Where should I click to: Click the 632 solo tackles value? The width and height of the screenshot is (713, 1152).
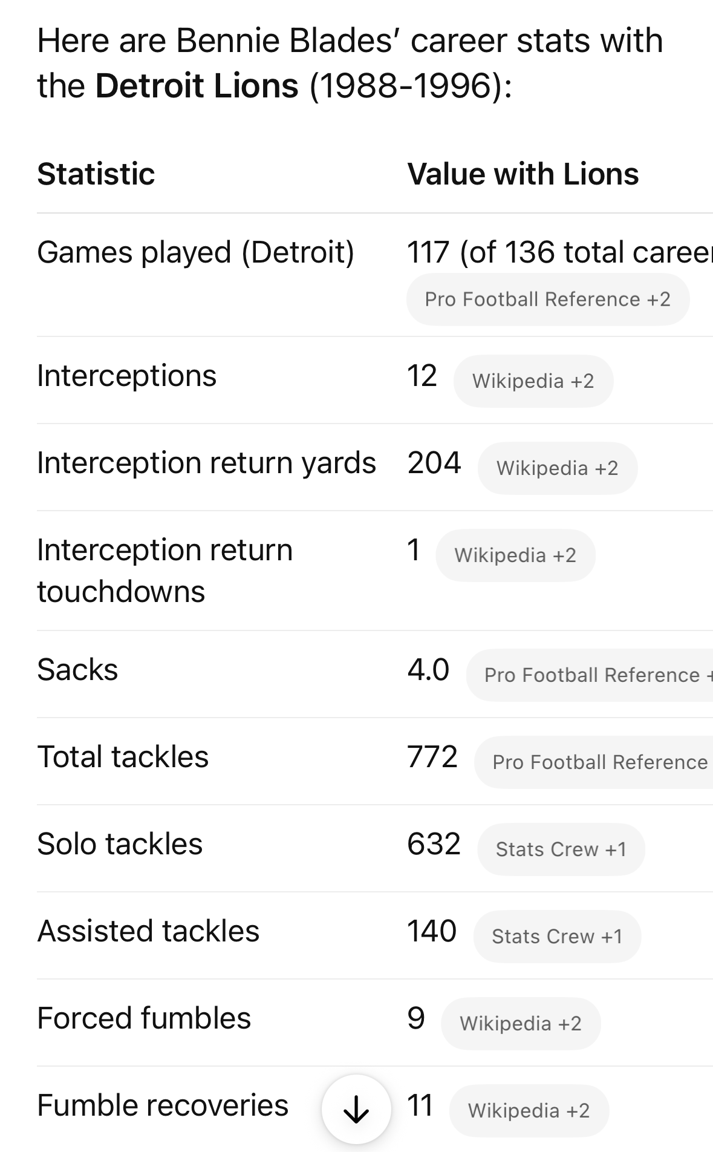[434, 844]
